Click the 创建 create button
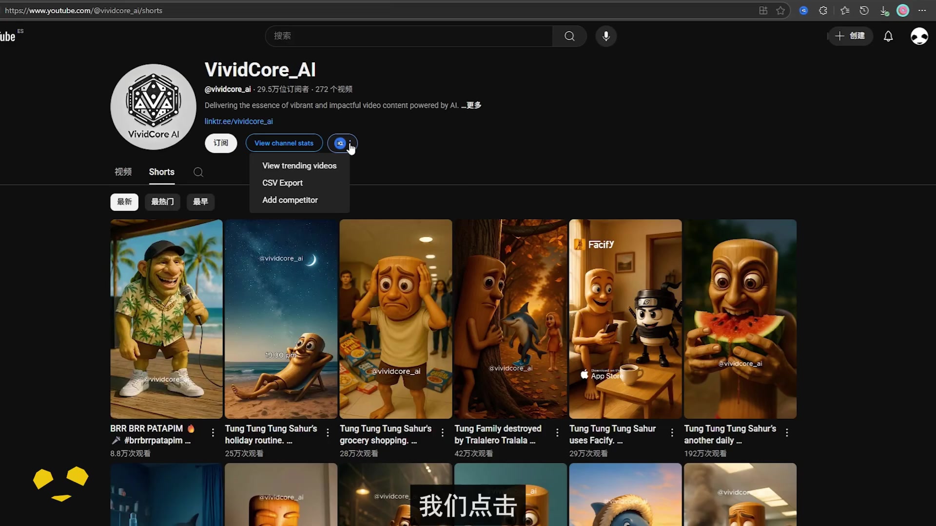 click(850, 36)
